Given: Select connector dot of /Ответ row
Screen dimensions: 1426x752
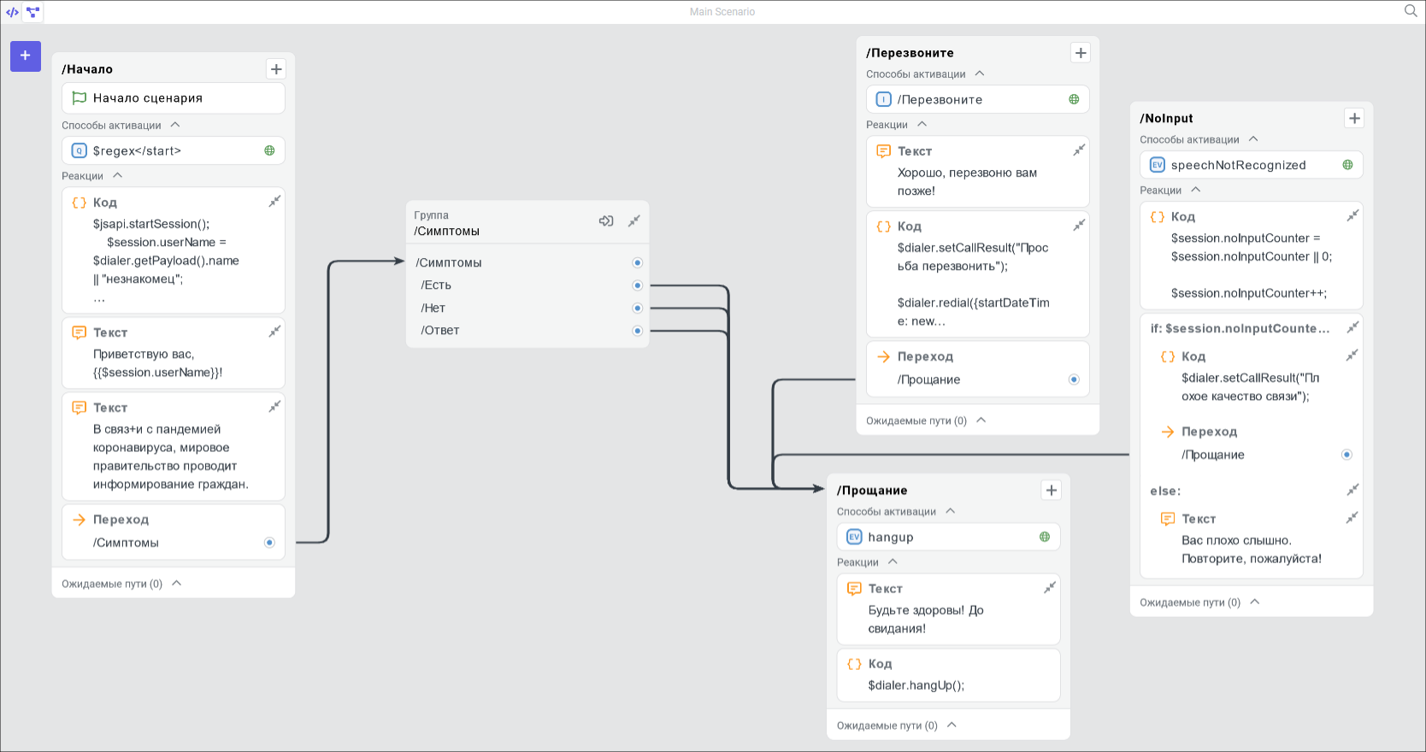Looking at the screenshot, I should pyautogui.click(x=637, y=331).
